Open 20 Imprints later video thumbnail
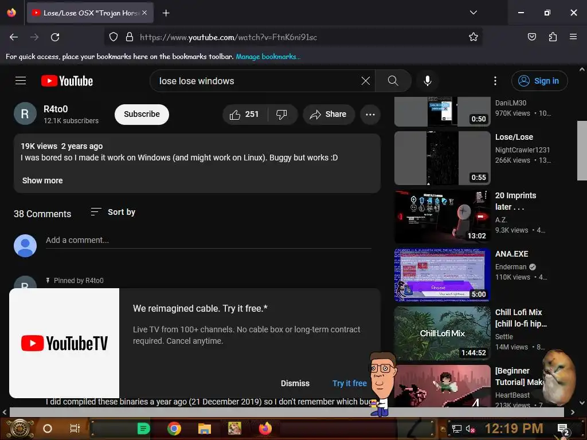This screenshot has width=587, height=440. click(x=443, y=217)
